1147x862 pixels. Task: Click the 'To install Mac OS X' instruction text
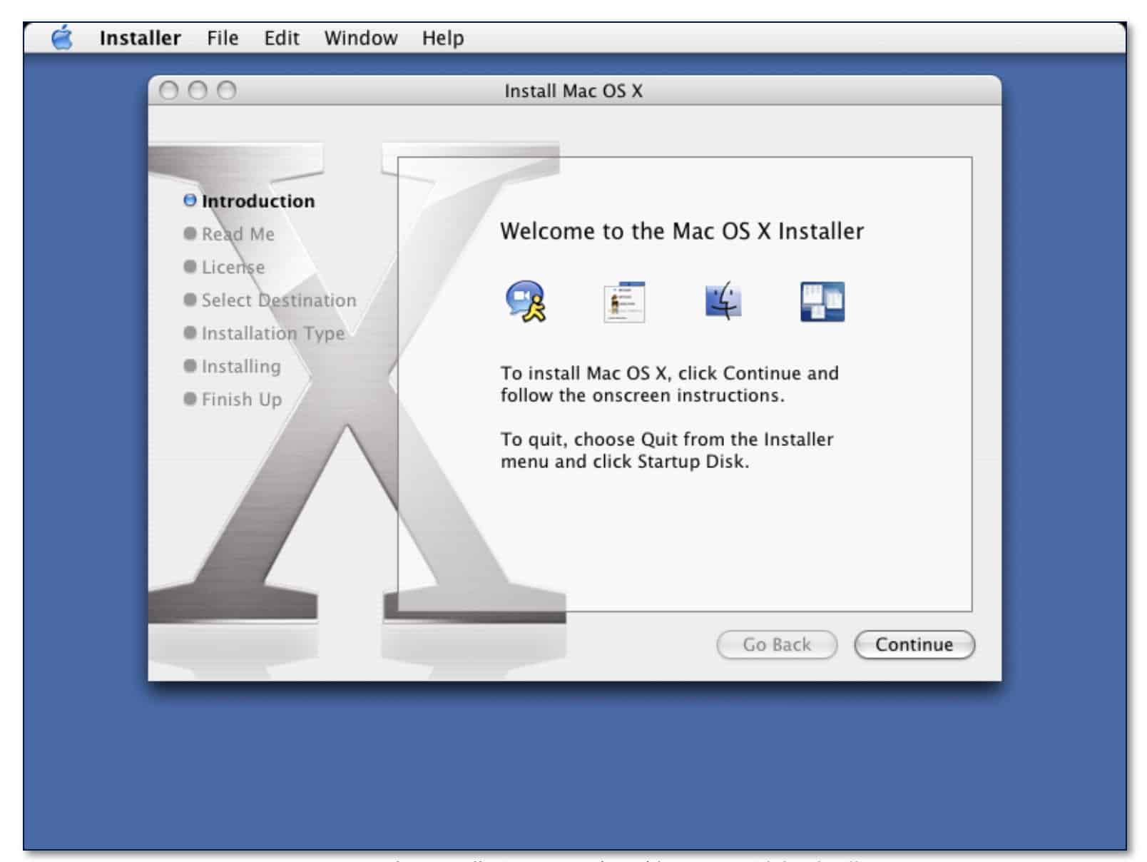669,384
